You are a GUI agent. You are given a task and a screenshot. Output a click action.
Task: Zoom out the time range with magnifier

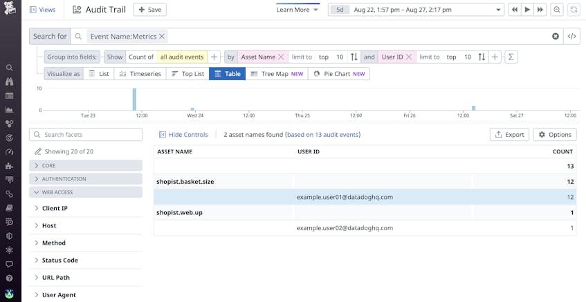[x=557, y=10]
